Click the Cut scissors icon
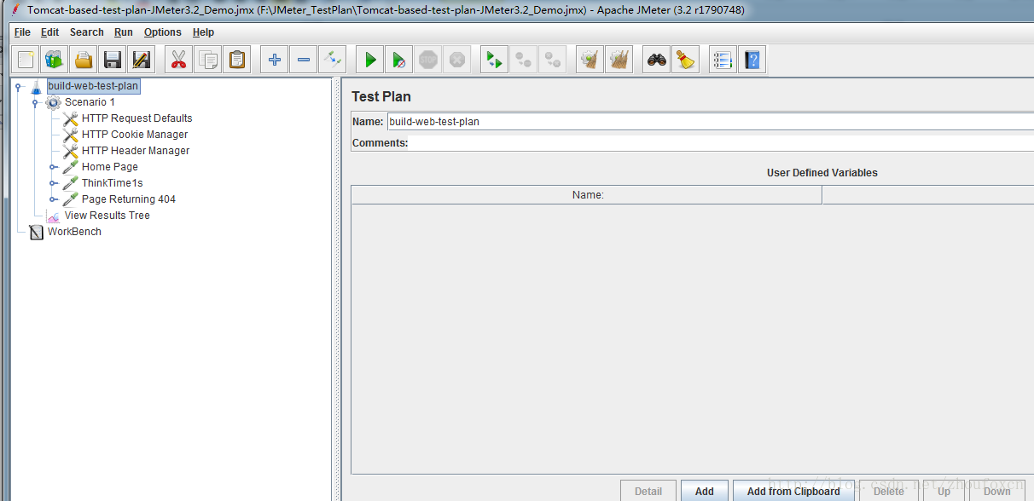Image resolution: width=1034 pixels, height=501 pixels. point(178,60)
